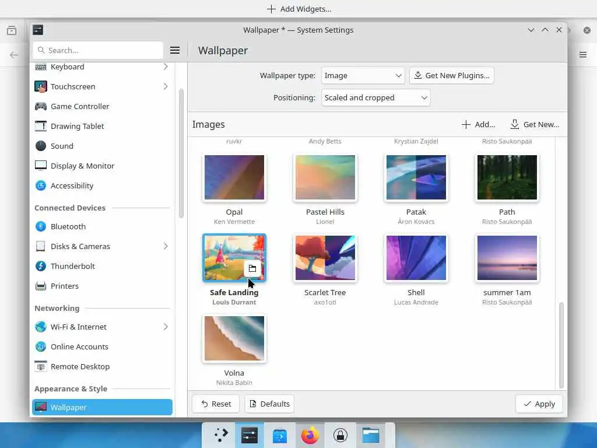Open Disks & Cameras via its icon

pos(41,246)
